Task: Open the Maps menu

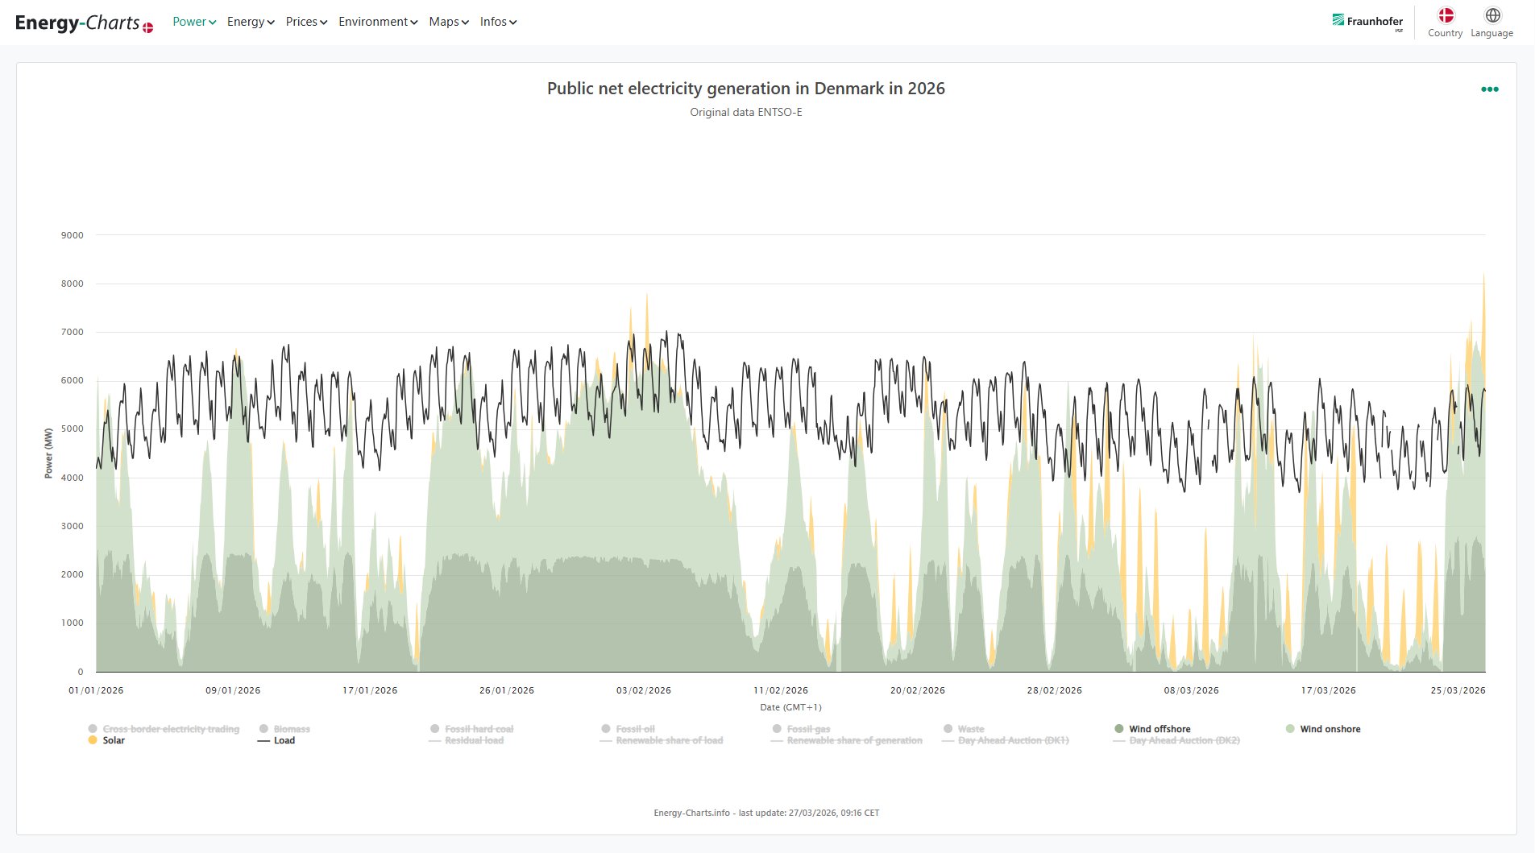Action: (449, 22)
